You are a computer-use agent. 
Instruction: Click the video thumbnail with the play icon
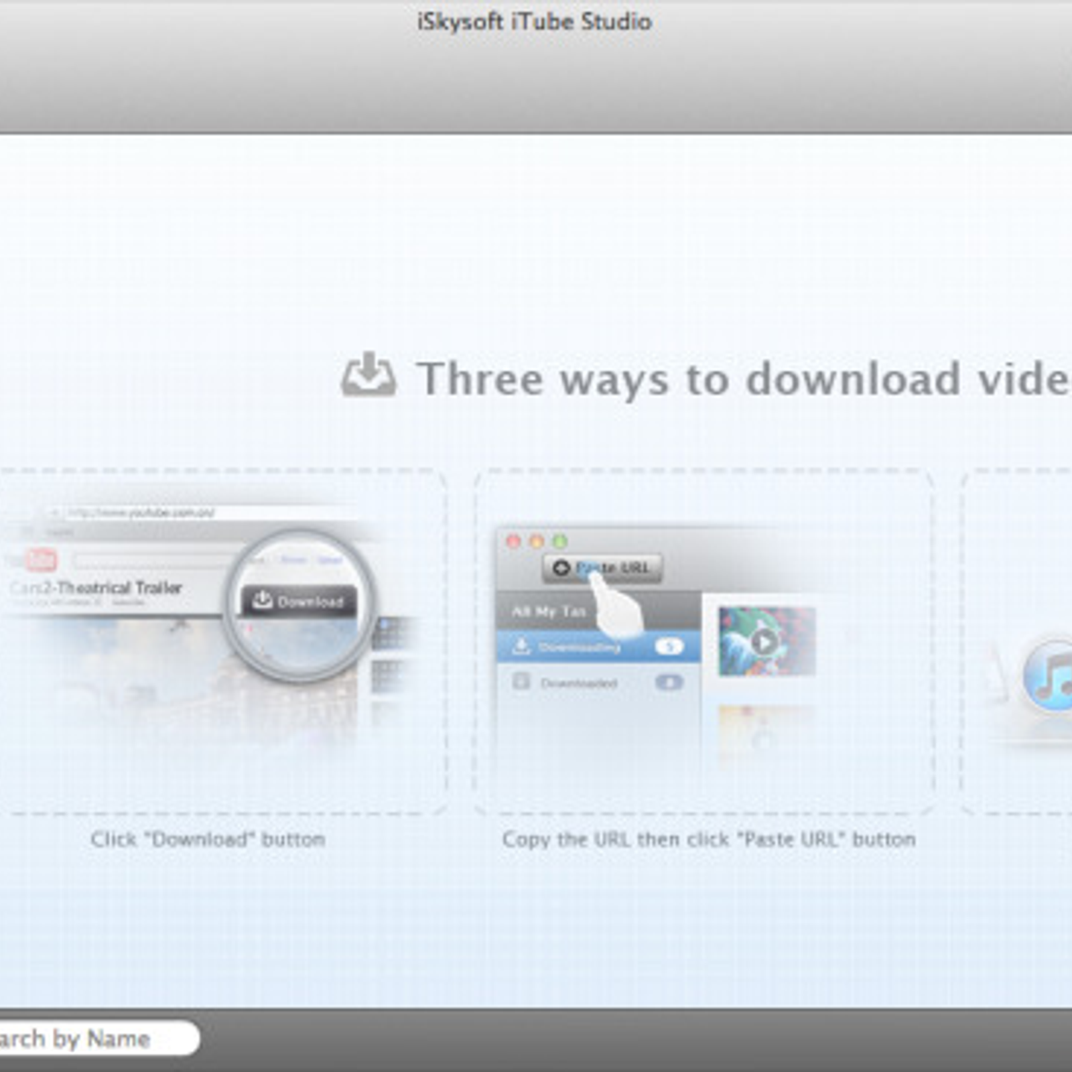pos(766,641)
